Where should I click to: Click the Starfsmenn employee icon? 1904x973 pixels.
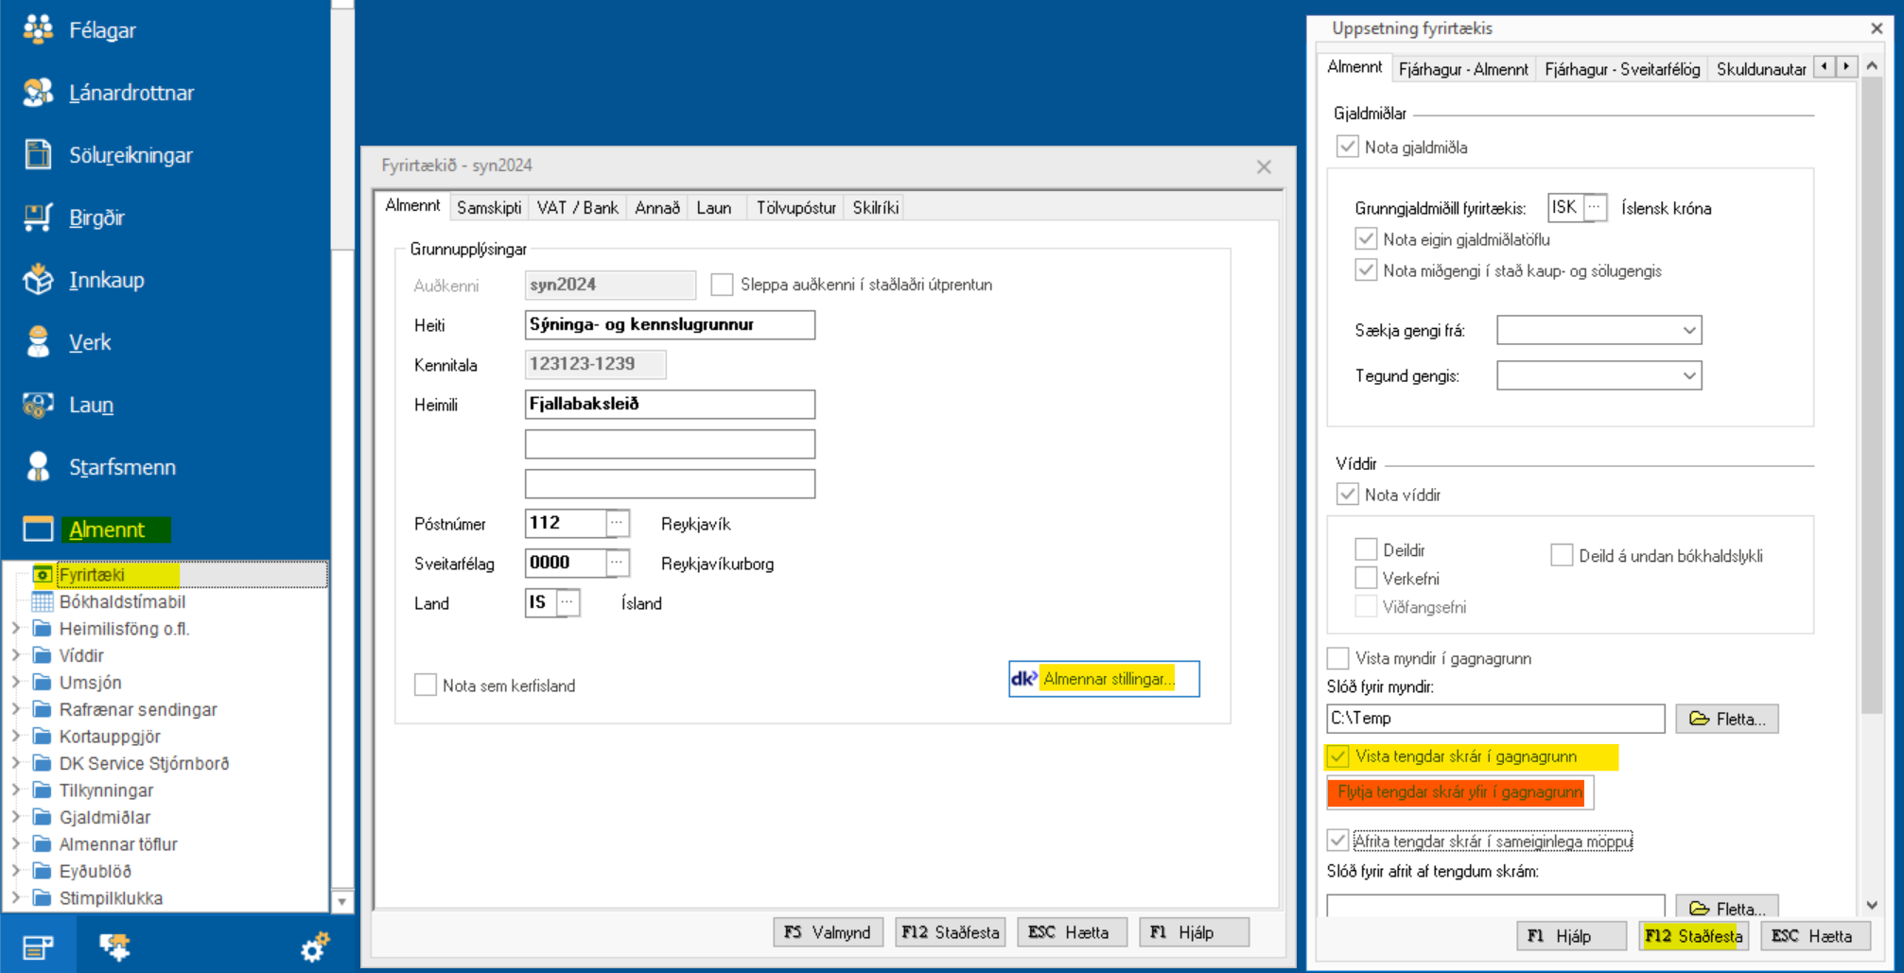38,466
